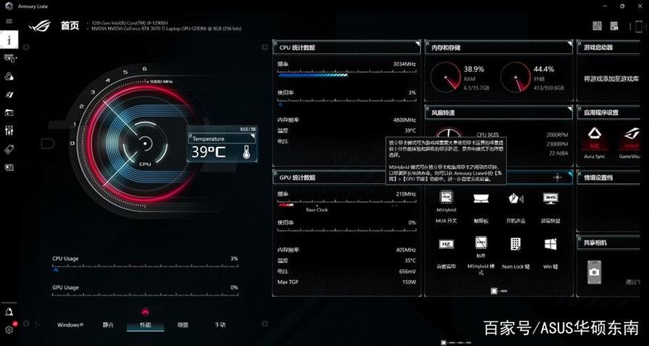Click the 22.4dBA fan noise value
The image size is (649, 346).
(x=558, y=153)
